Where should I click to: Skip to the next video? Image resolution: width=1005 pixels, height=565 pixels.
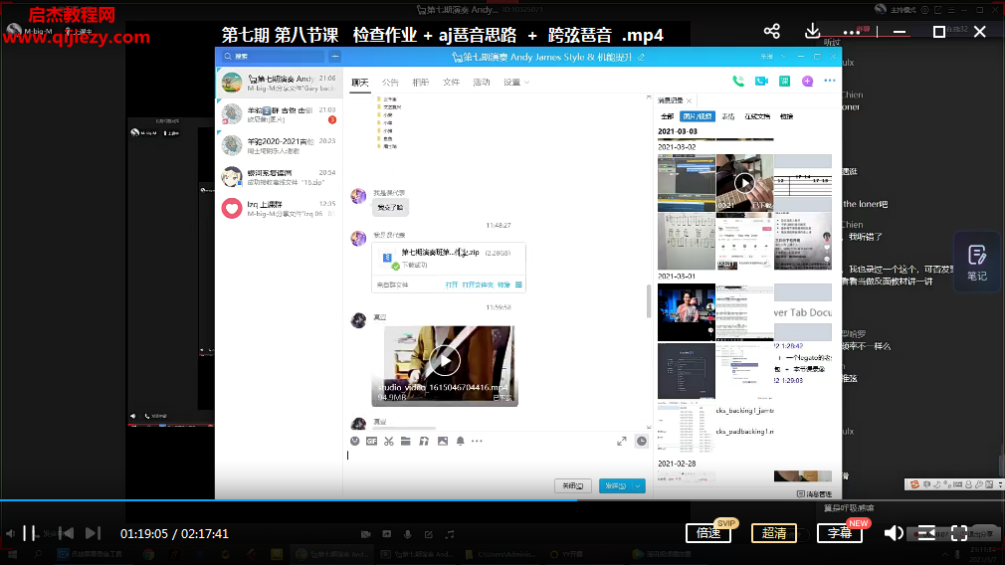[93, 533]
